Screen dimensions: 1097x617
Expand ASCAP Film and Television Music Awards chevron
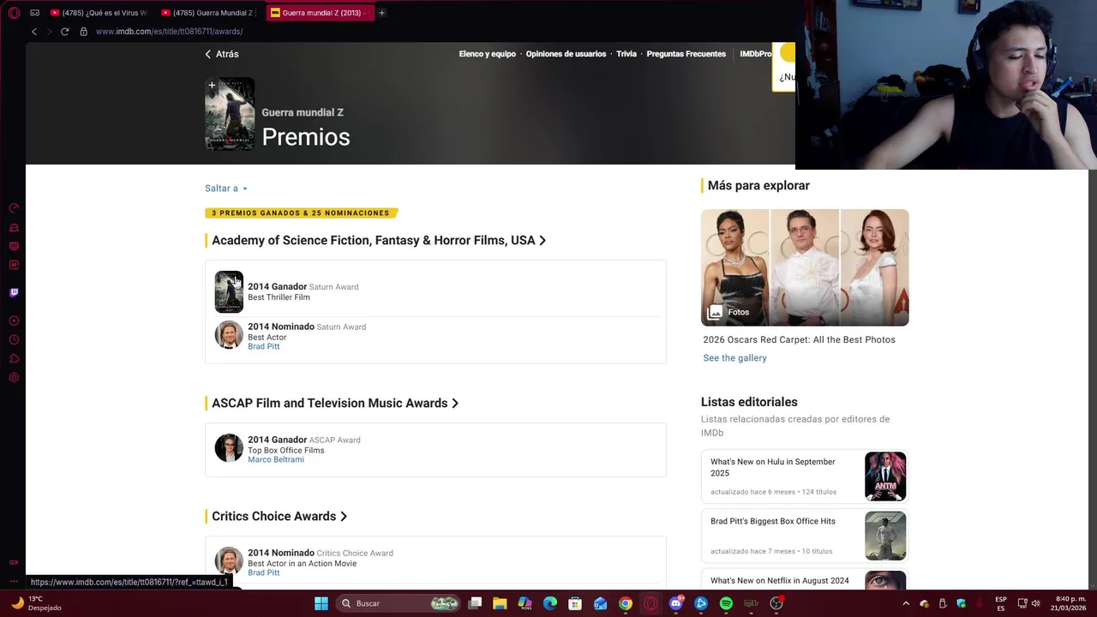(455, 404)
